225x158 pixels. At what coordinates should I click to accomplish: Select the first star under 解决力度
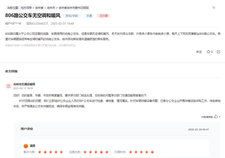pos(39,152)
